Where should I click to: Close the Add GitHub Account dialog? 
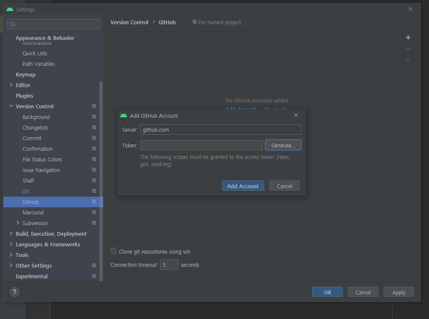[x=296, y=115]
